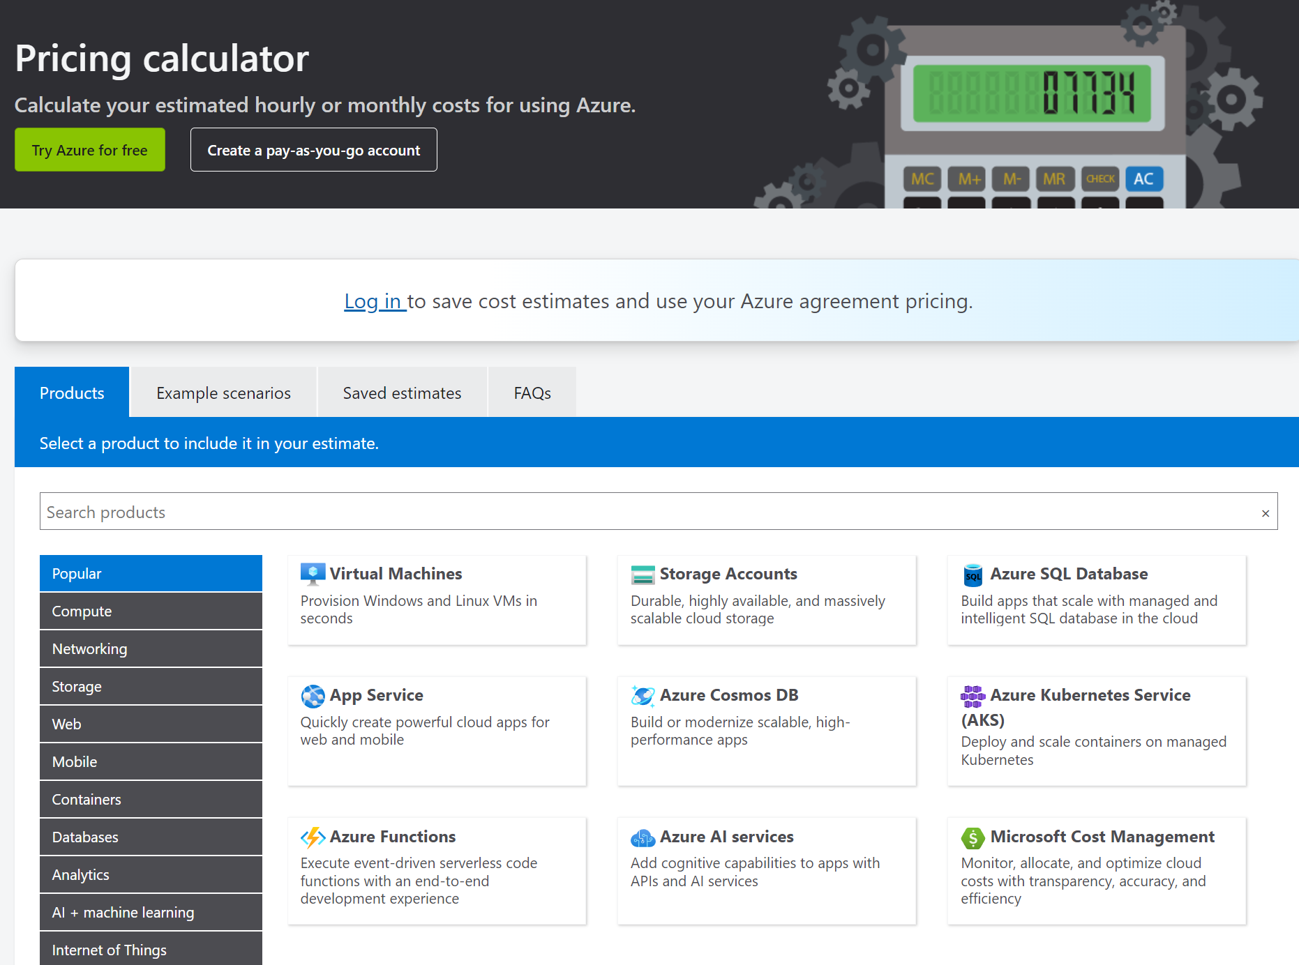Switch to the Products tab
The image size is (1299, 965).
[72, 393]
